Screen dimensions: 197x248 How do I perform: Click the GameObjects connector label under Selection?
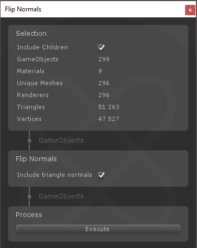[61, 141]
